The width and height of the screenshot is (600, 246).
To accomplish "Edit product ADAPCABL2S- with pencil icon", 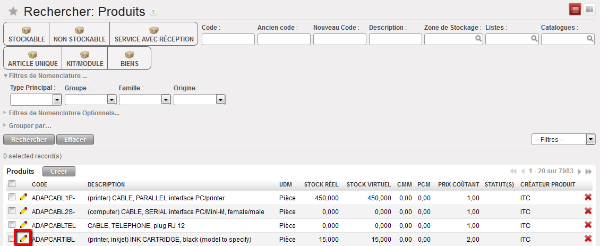I will pos(23,211).
